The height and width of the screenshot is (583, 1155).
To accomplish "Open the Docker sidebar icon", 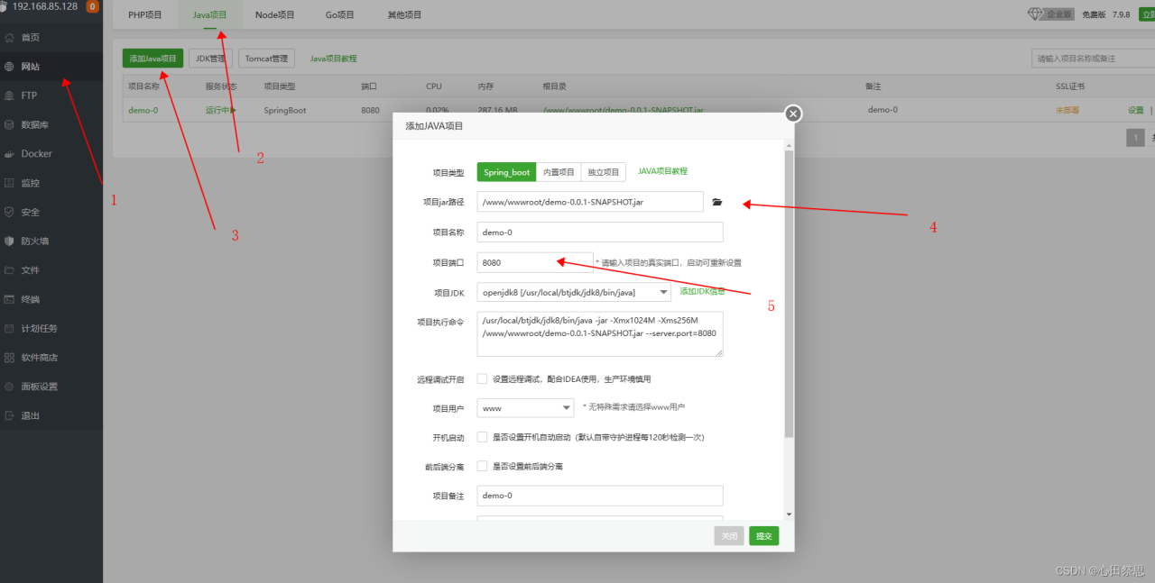I will pyautogui.click(x=10, y=154).
